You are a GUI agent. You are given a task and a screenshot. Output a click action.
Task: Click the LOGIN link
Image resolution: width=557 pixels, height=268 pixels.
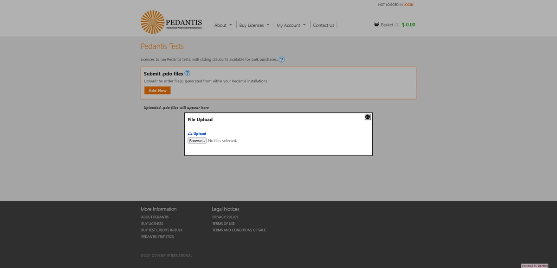pyautogui.click(x=408, y=5)
